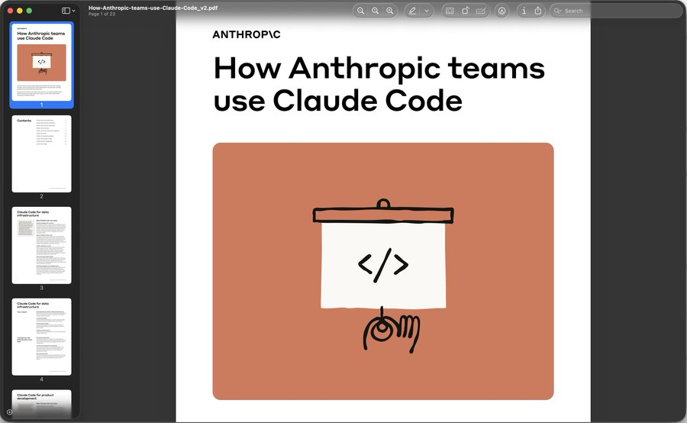Select the highlight pen tool

pyautogui.click(x=412, y=11)
